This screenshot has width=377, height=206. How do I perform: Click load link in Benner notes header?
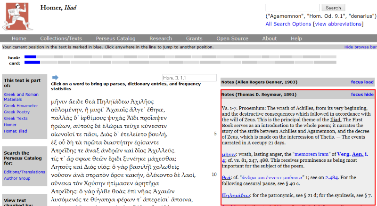tap(369, 82)
